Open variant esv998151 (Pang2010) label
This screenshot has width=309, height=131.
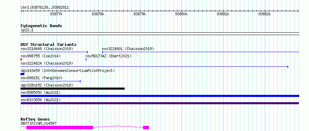pyautogui.click(x=42, y=78)
